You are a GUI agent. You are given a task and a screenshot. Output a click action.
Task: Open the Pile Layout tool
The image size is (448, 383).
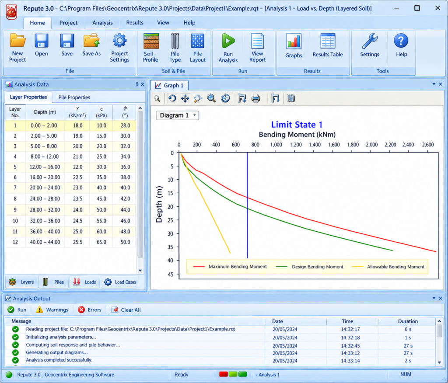[x=197, y=48]
